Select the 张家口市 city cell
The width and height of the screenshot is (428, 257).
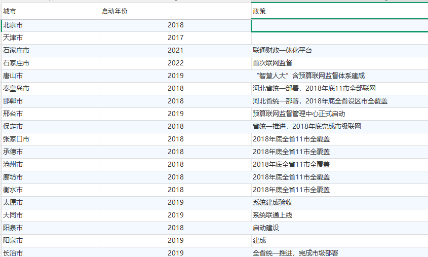pos(51,139)
